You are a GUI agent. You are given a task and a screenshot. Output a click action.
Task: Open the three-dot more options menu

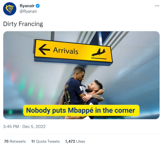157,6
